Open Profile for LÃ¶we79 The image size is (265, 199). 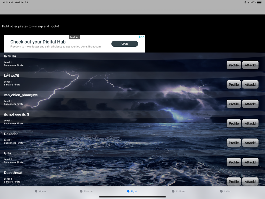coord(234,85)
